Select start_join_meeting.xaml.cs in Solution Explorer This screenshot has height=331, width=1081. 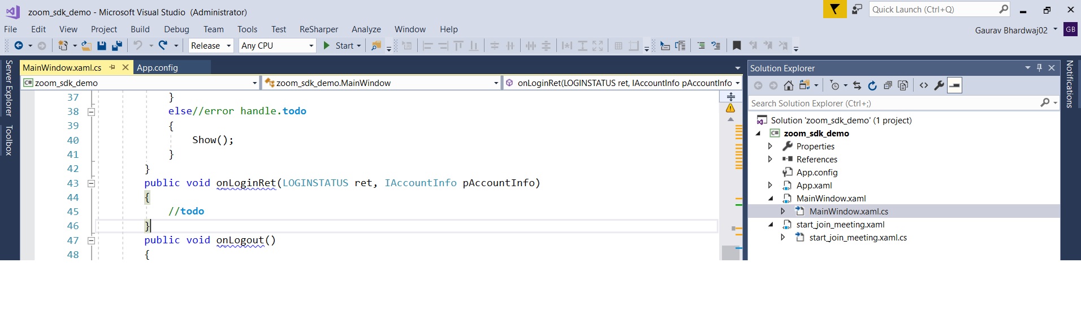click(x=858, y=238)
